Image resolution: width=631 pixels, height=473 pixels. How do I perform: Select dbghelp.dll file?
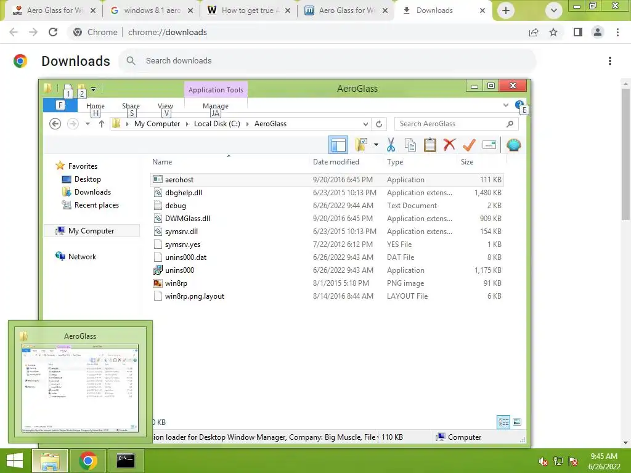coord(327,193)
